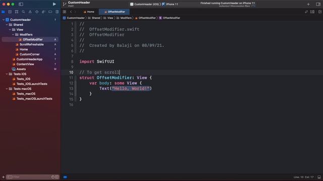
Task: Choose the iPhone 11 run destination
Action: (x=170, y=4)
